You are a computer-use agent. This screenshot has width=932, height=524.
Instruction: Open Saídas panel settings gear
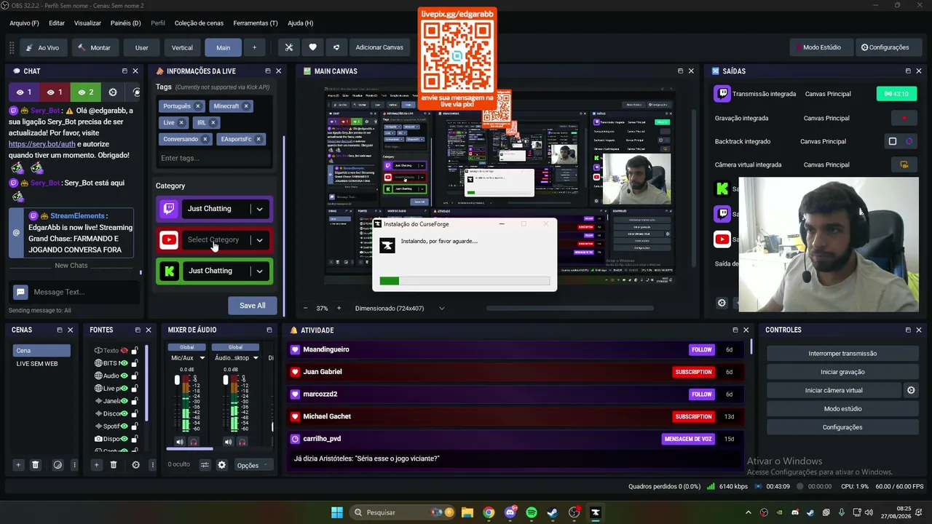[x=722, y=303]
